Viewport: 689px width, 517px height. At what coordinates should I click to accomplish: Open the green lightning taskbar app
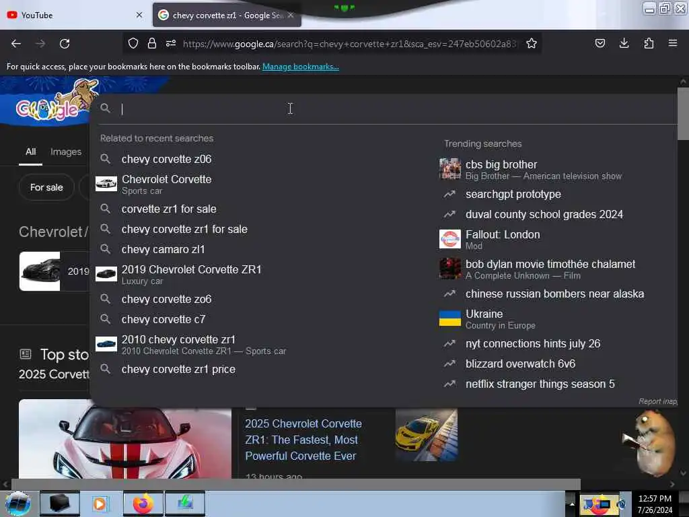click(185, 504)
